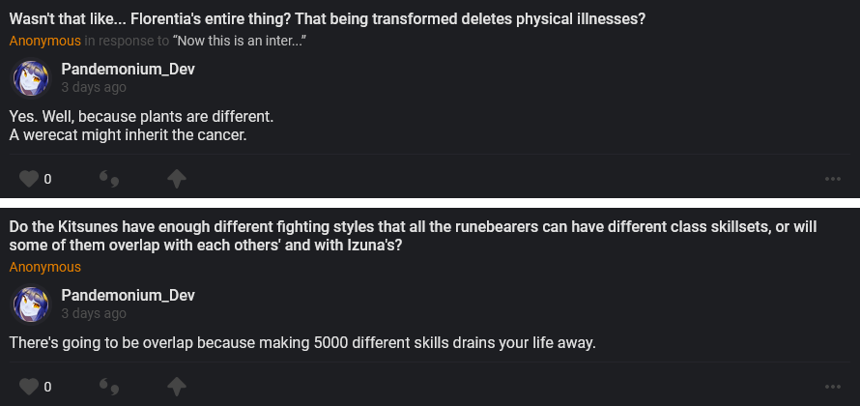Open comments on the Florentia question answer

pos(110,179)
